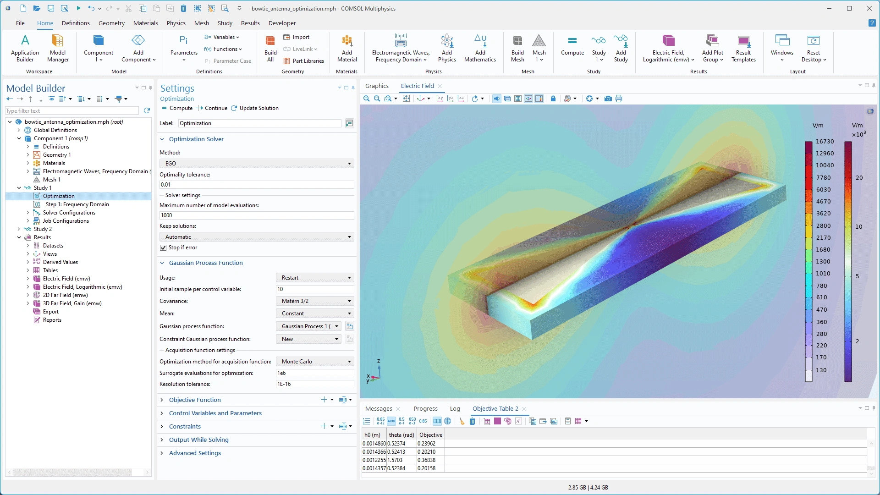Delete table contents with the trash icon
Screen dimensions: 880x495
[472, 421]
